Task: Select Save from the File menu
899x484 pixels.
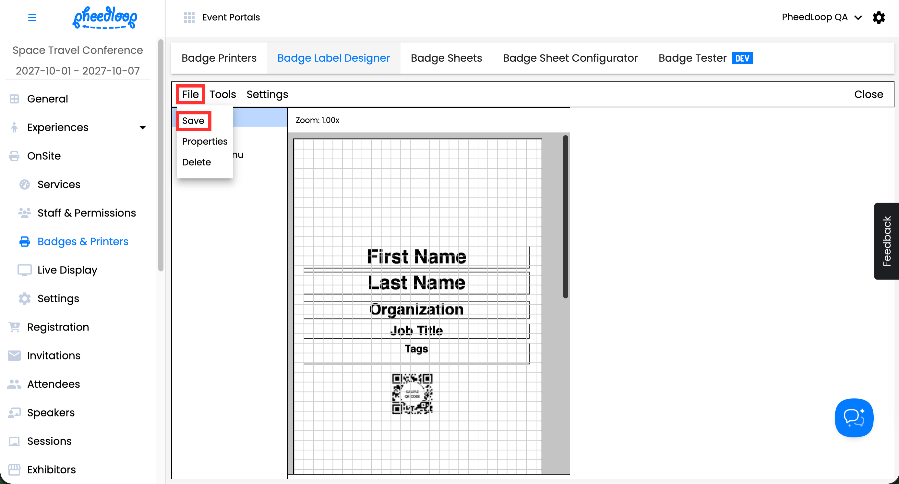Action: pyautogui.click(x=193, y=121)
